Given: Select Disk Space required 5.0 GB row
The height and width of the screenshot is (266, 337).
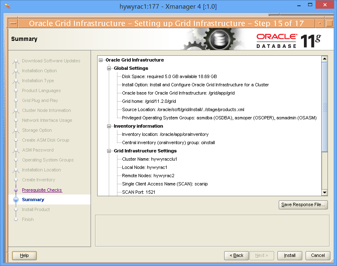Looking at the screenshot, I should coord(170,77).
